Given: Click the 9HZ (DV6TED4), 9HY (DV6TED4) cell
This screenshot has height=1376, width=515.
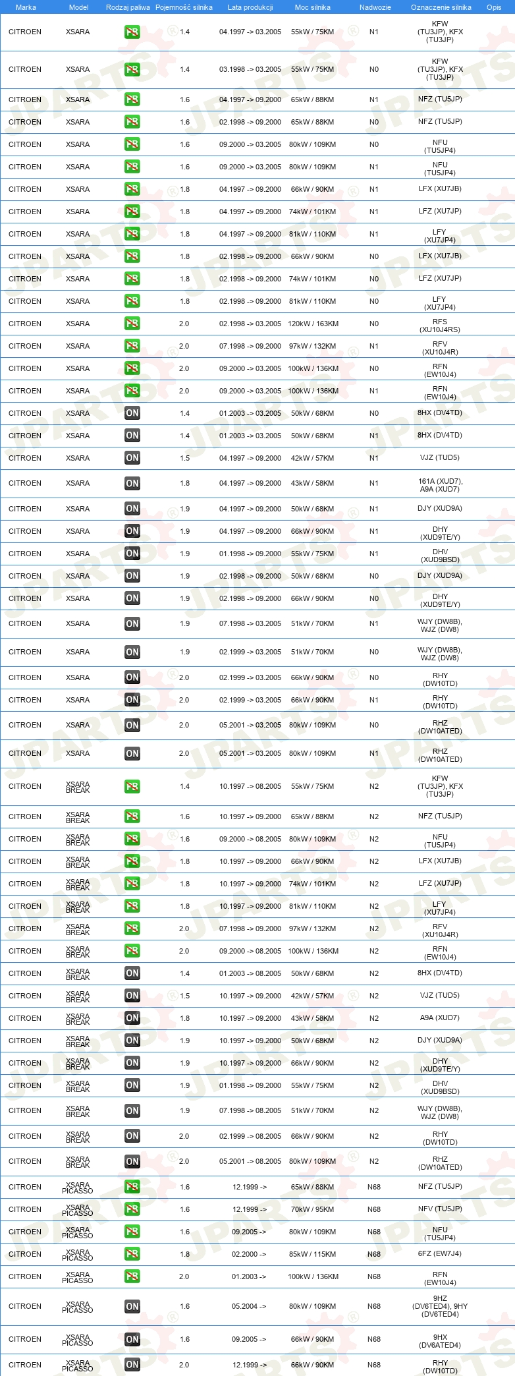Looking at the screenshot, I should [x=440, y=1306].
